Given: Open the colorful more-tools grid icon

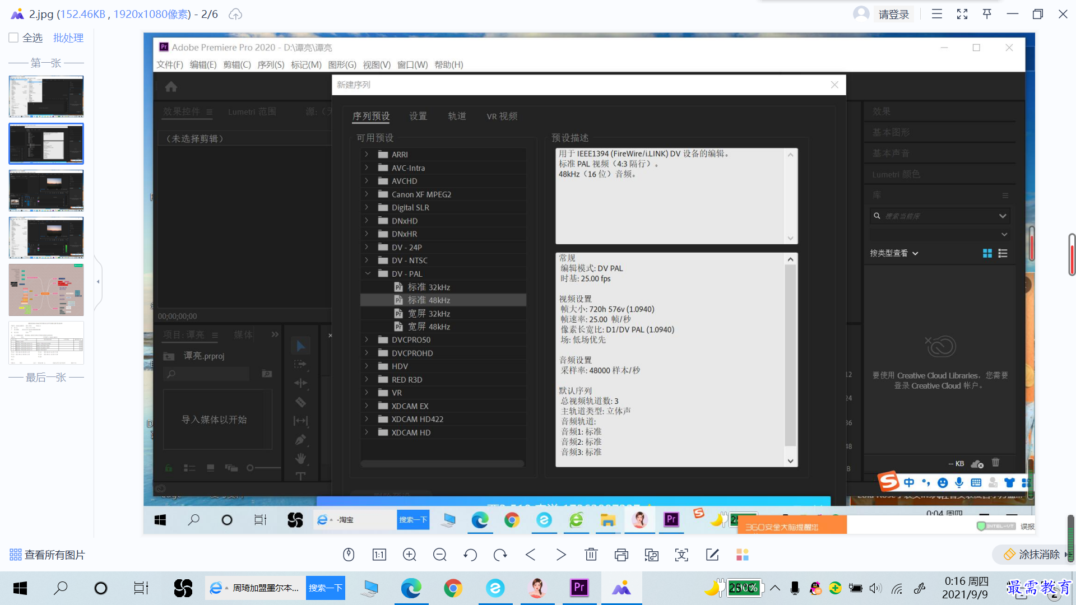Looking at the screenshot, I should (x=743, y=555).
